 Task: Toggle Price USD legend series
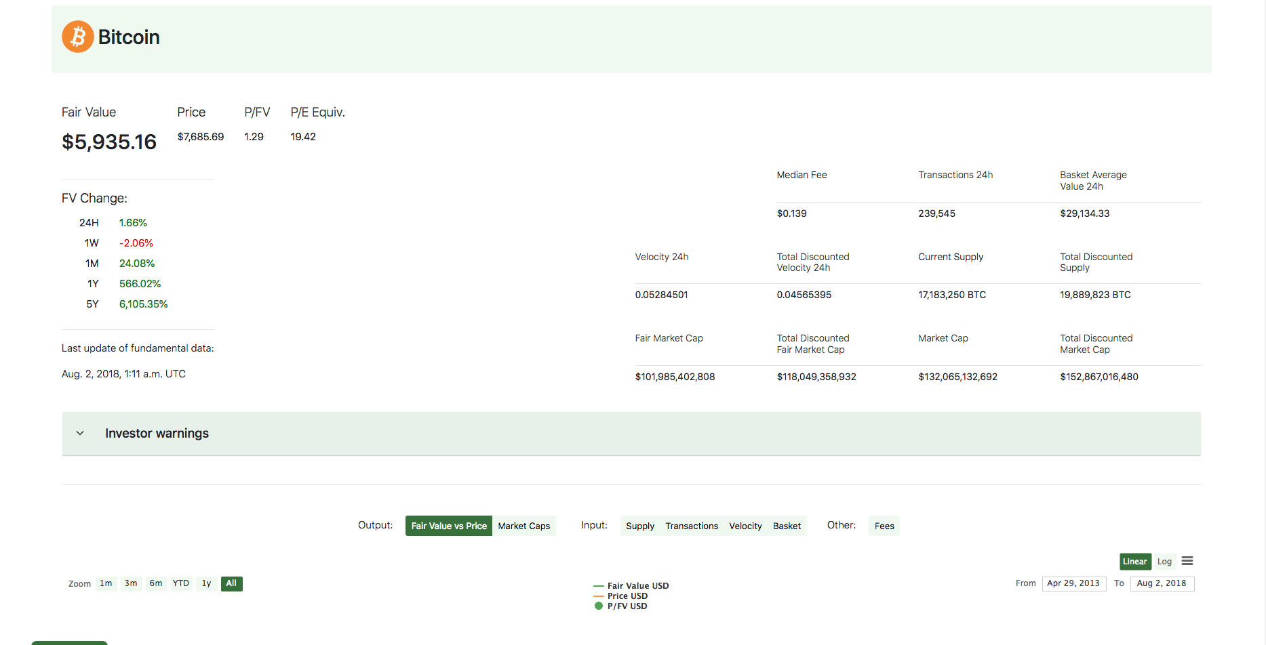click(x=620, y=596)
